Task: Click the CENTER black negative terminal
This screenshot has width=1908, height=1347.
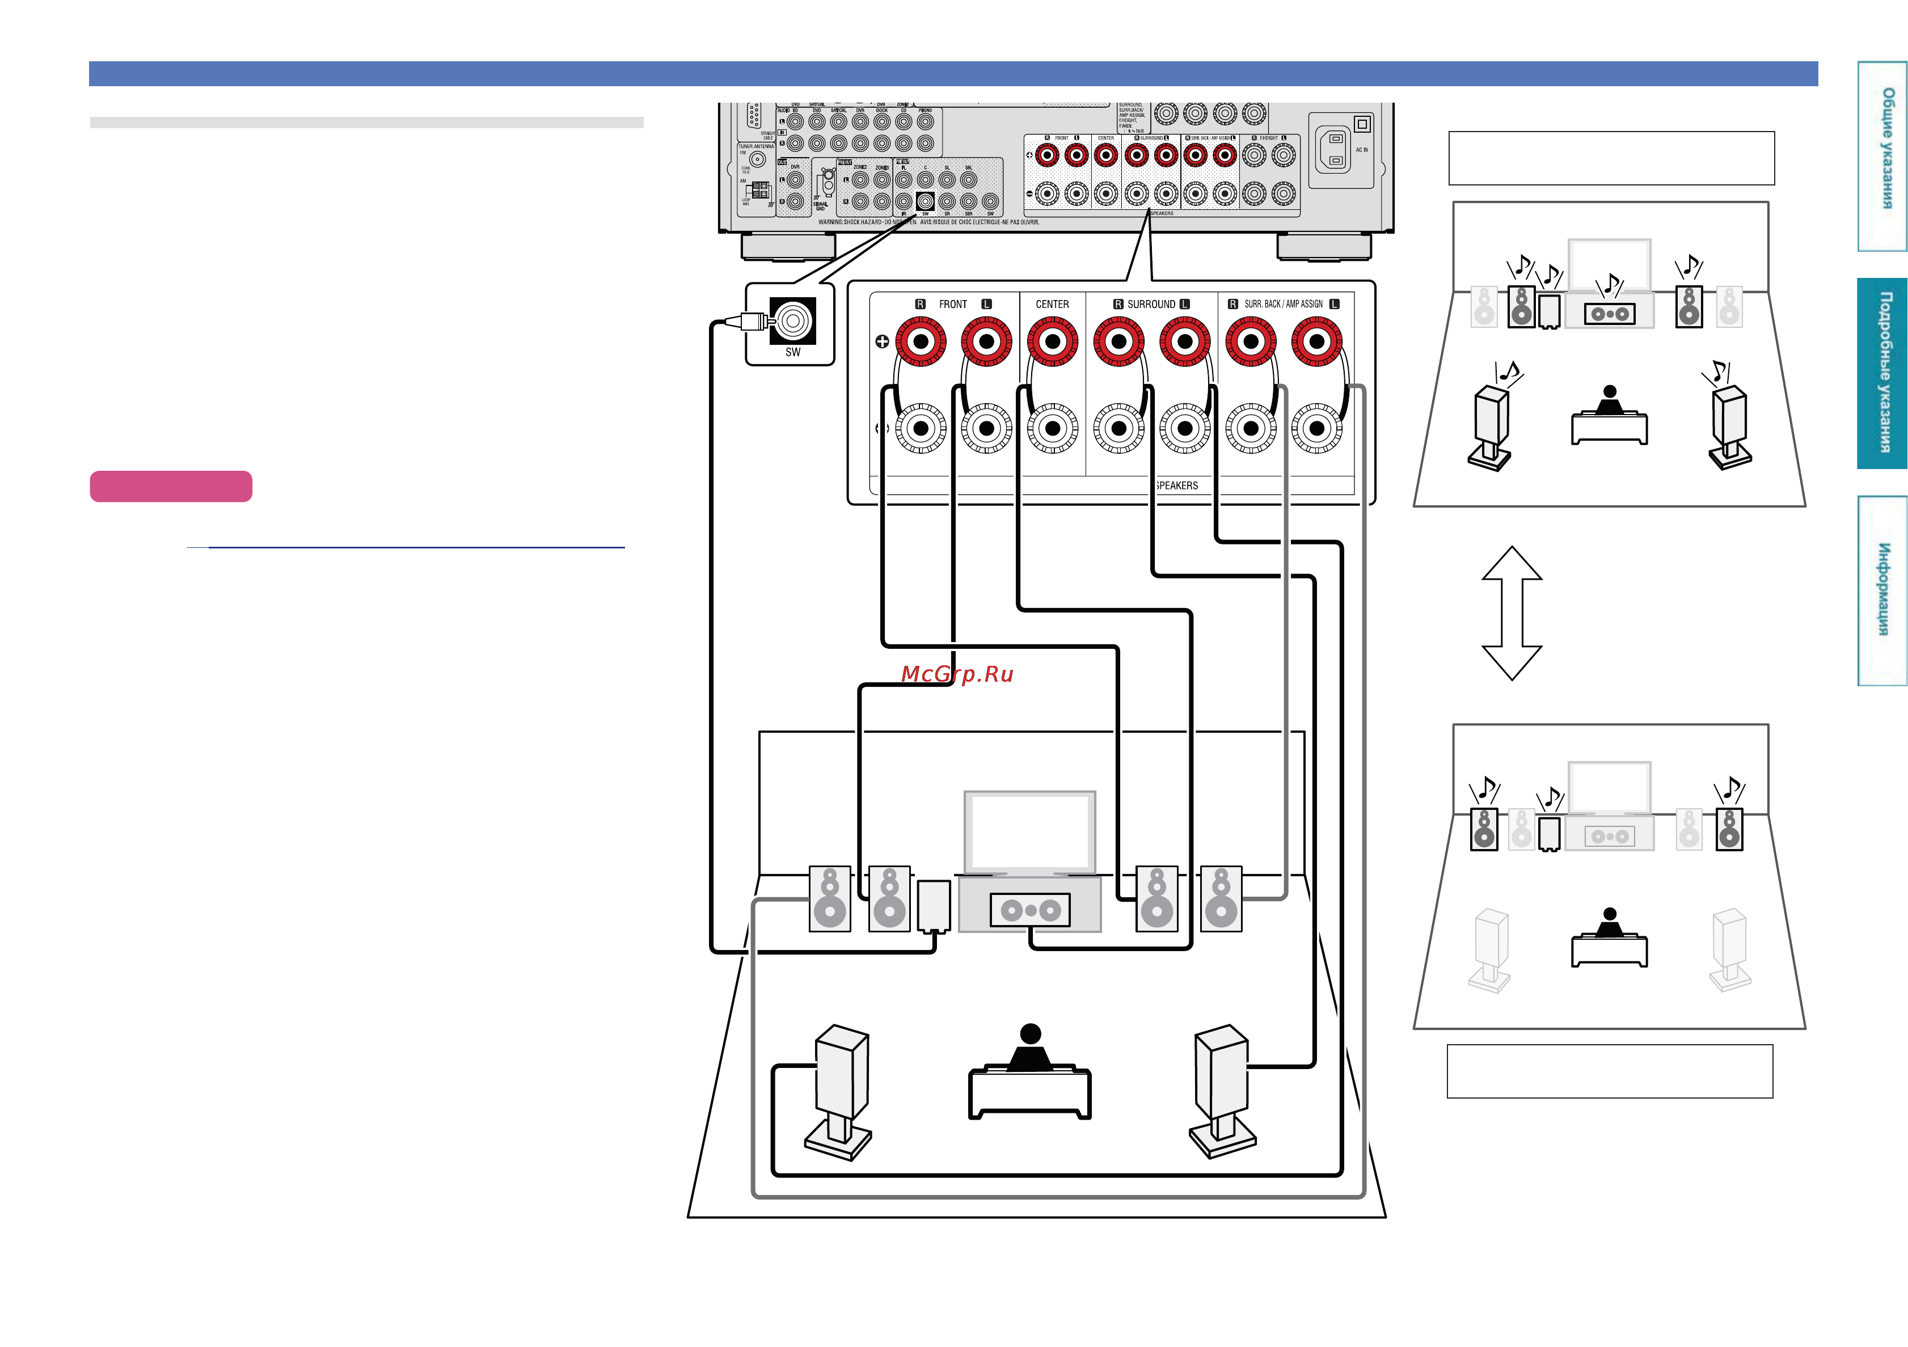Action: (1053, 428)
